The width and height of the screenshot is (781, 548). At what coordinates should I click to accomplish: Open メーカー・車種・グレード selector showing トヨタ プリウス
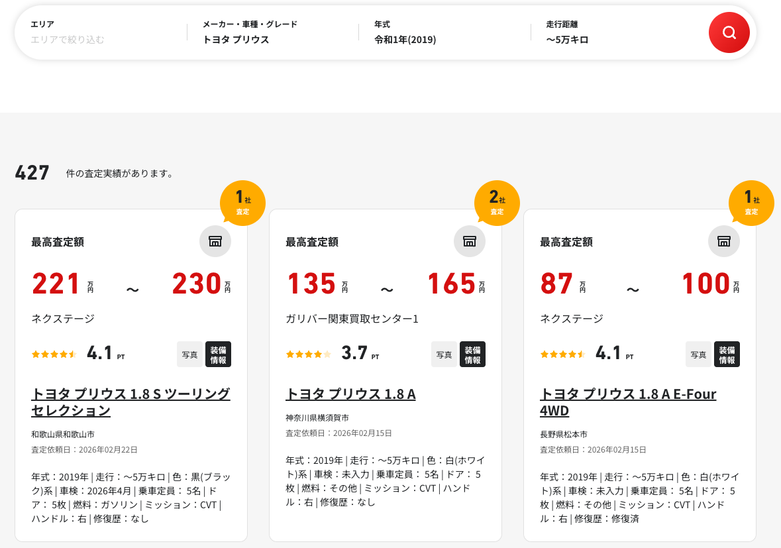click(272, 32)
